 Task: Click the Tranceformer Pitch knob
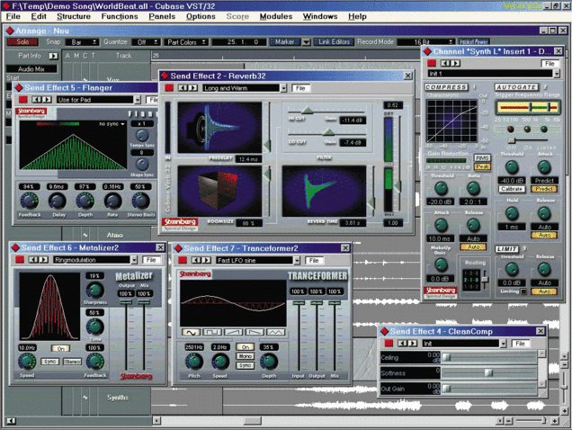point(193,360)
